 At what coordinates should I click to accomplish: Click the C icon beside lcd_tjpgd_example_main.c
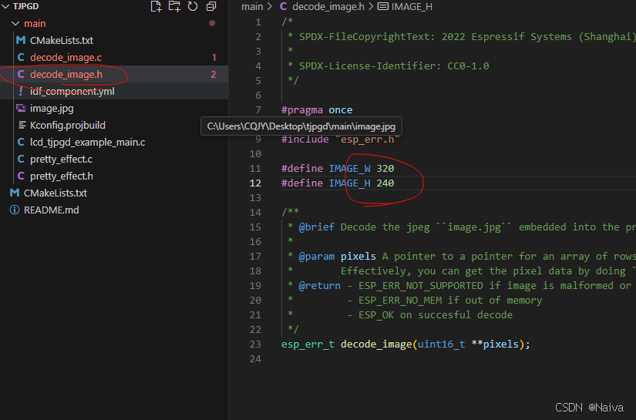(21, 143)
